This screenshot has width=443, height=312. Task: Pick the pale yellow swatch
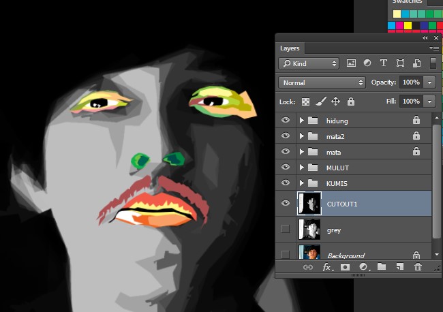click(397, 14)
